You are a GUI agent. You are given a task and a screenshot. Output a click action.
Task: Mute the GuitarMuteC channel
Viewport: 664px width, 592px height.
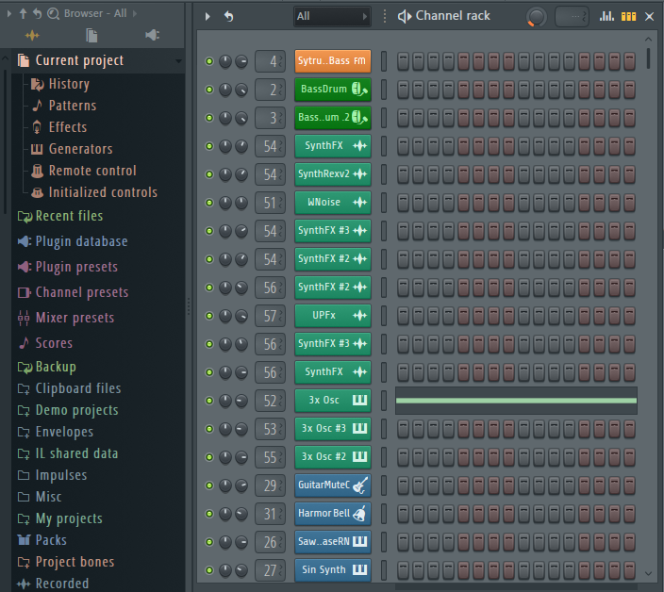click(209, 485)
